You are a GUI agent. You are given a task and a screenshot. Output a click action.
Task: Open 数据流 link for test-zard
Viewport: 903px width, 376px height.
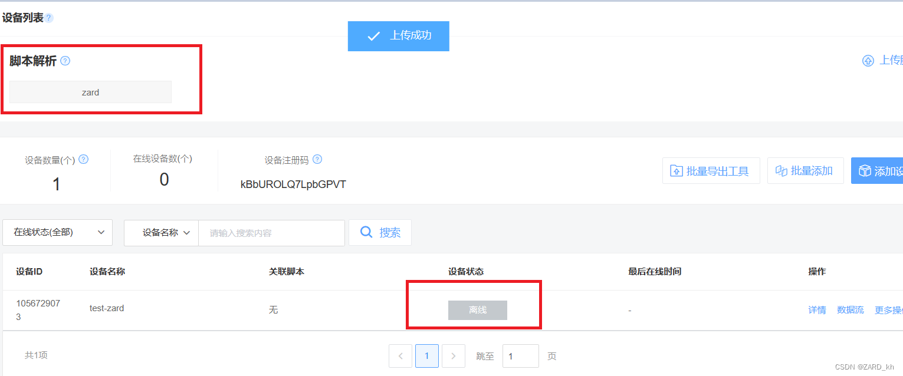pos(851,310)
